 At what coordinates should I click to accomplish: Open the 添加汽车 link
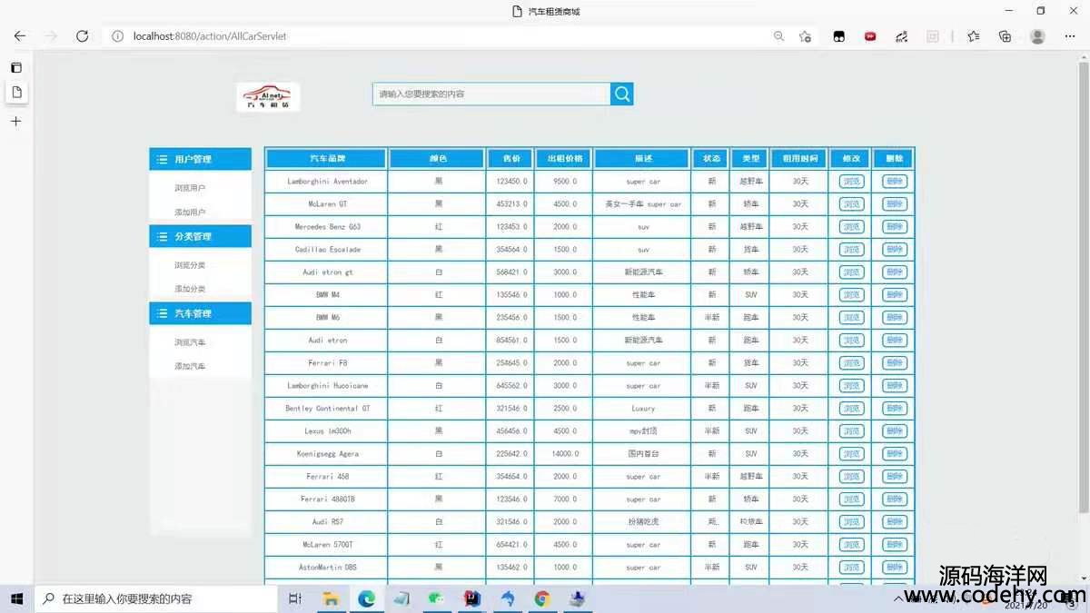[190, 366]
